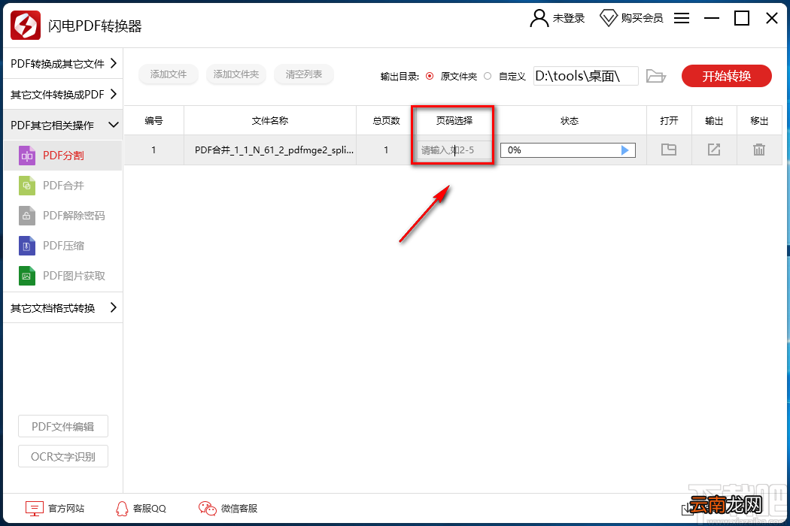Click the 微信客服 link text
This screenshot has height=526, width=790.
click(239, 509)
